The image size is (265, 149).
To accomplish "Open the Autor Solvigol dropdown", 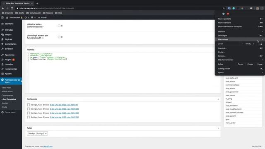I will coord(37,133).
